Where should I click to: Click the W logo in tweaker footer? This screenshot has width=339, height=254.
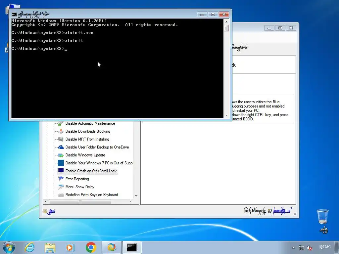click(x=269, y=211)
